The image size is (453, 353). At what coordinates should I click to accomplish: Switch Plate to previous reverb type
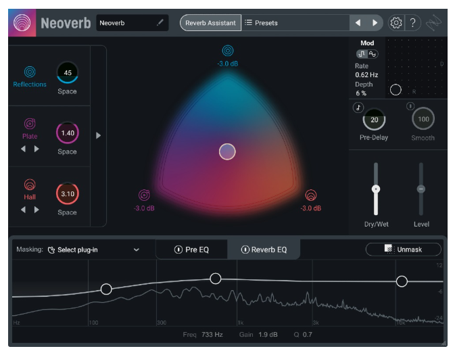pos(24,149)
